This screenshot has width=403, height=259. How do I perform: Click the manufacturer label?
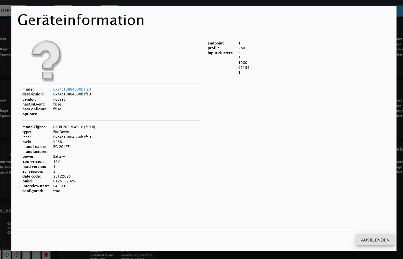pos(35,152)
